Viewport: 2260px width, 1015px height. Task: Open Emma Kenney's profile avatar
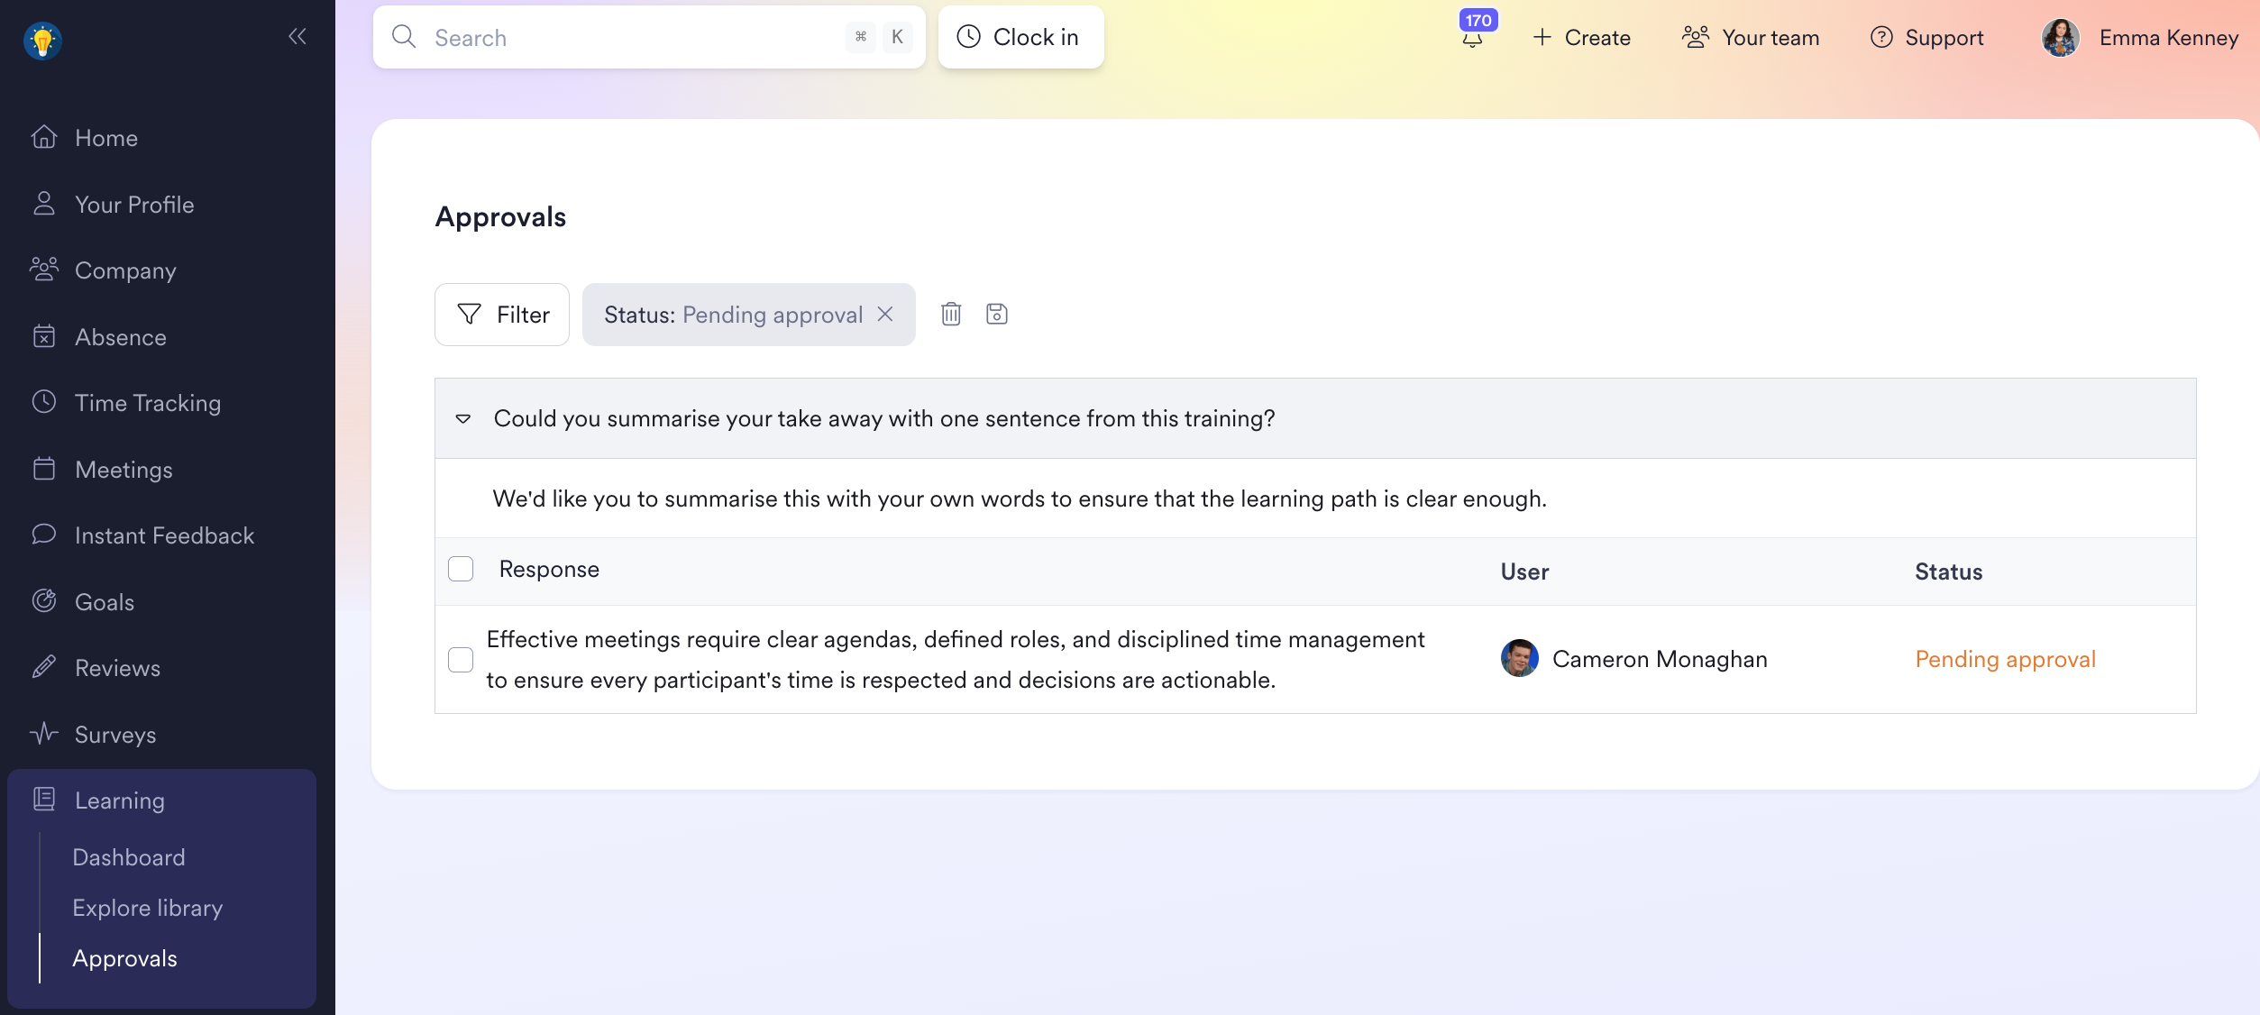click(2061, 38)
